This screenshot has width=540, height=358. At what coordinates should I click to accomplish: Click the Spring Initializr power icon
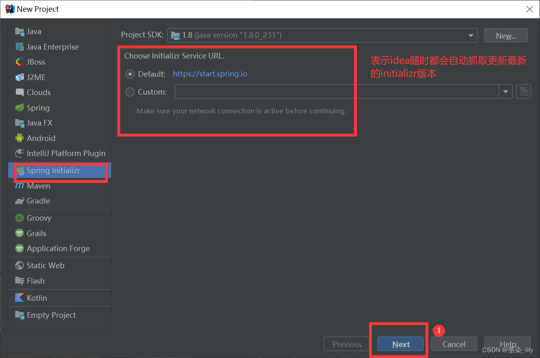20,171
